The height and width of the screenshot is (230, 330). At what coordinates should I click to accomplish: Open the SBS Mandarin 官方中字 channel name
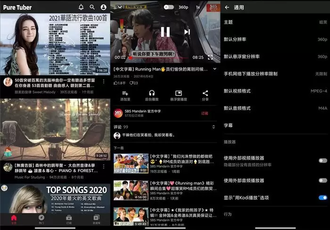coord(143,111)
